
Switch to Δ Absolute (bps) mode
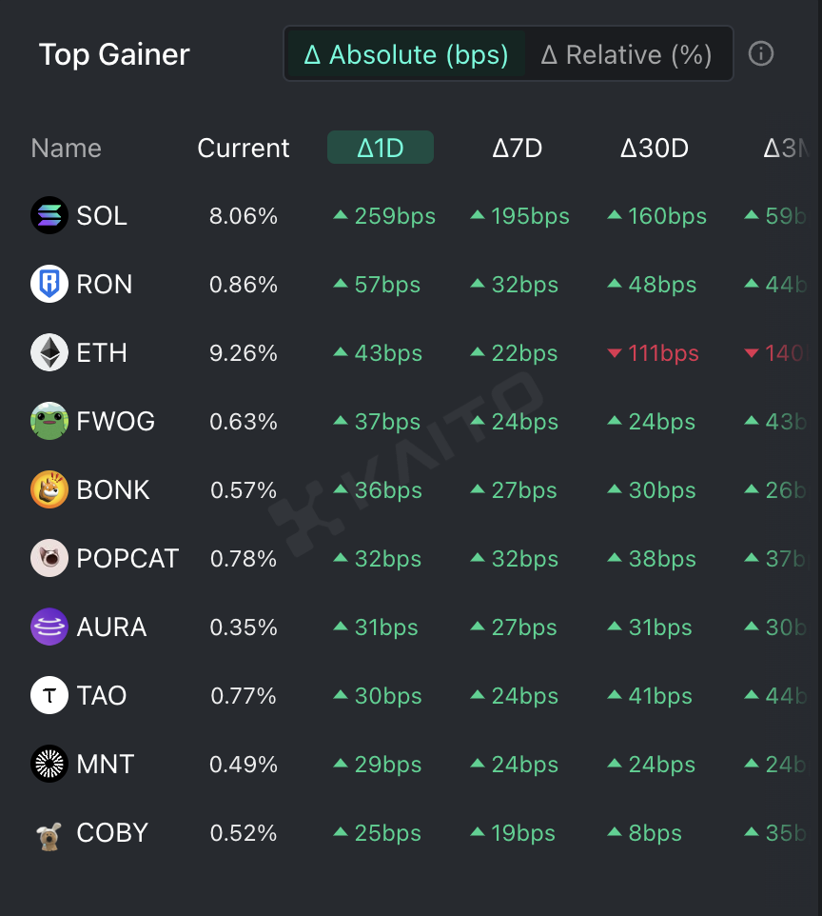pyautogui.click(x=406, y=54)
